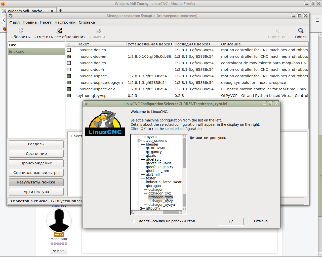
Task: Click the horizontal scrollbar thumb in tree list
Action: pos(149,212)
